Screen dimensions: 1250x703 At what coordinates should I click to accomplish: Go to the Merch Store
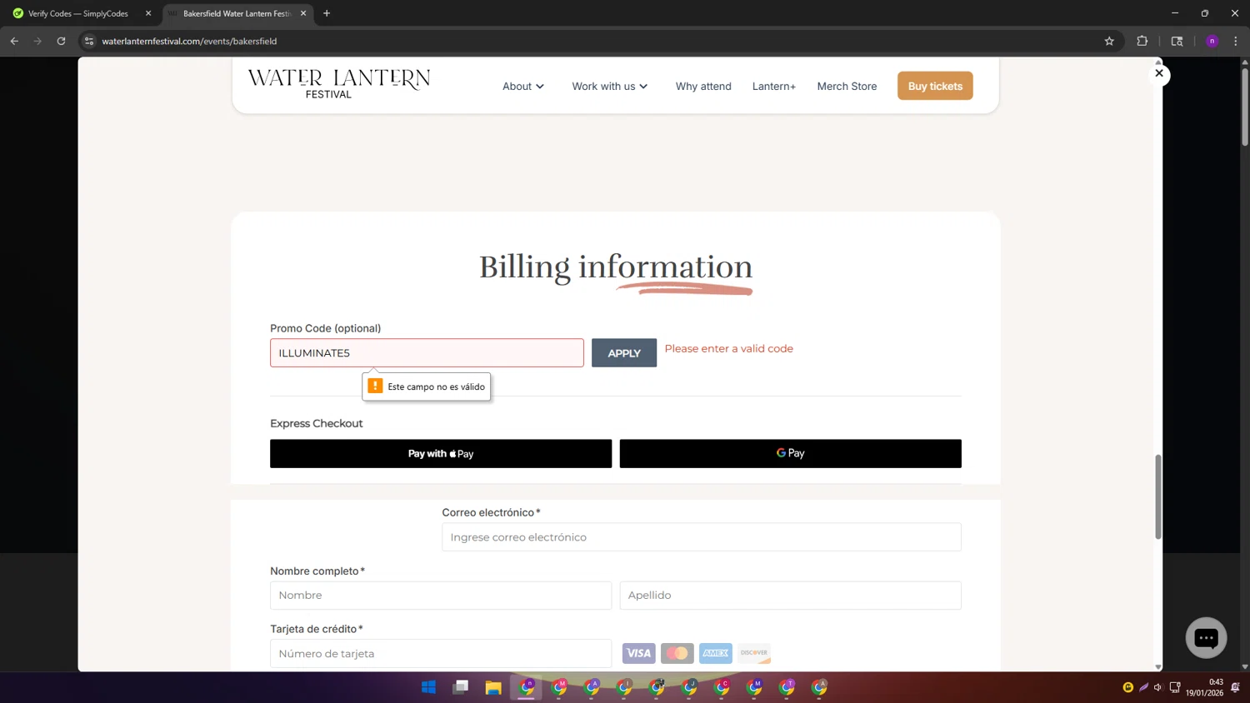[847, 86]
